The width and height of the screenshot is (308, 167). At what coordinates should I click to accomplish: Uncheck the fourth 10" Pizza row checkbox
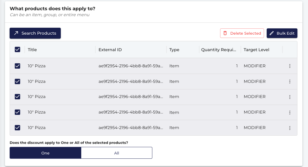(x=18, y=112)
